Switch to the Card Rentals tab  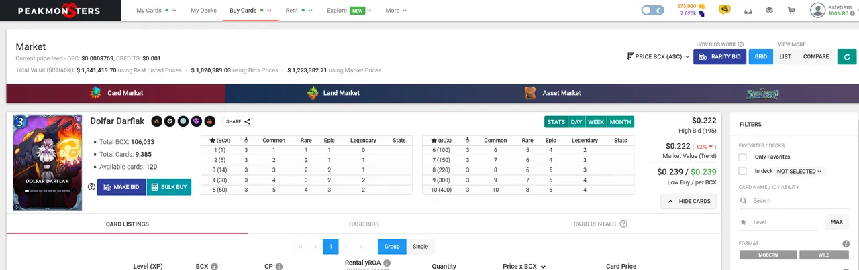[x=600, y=224]
